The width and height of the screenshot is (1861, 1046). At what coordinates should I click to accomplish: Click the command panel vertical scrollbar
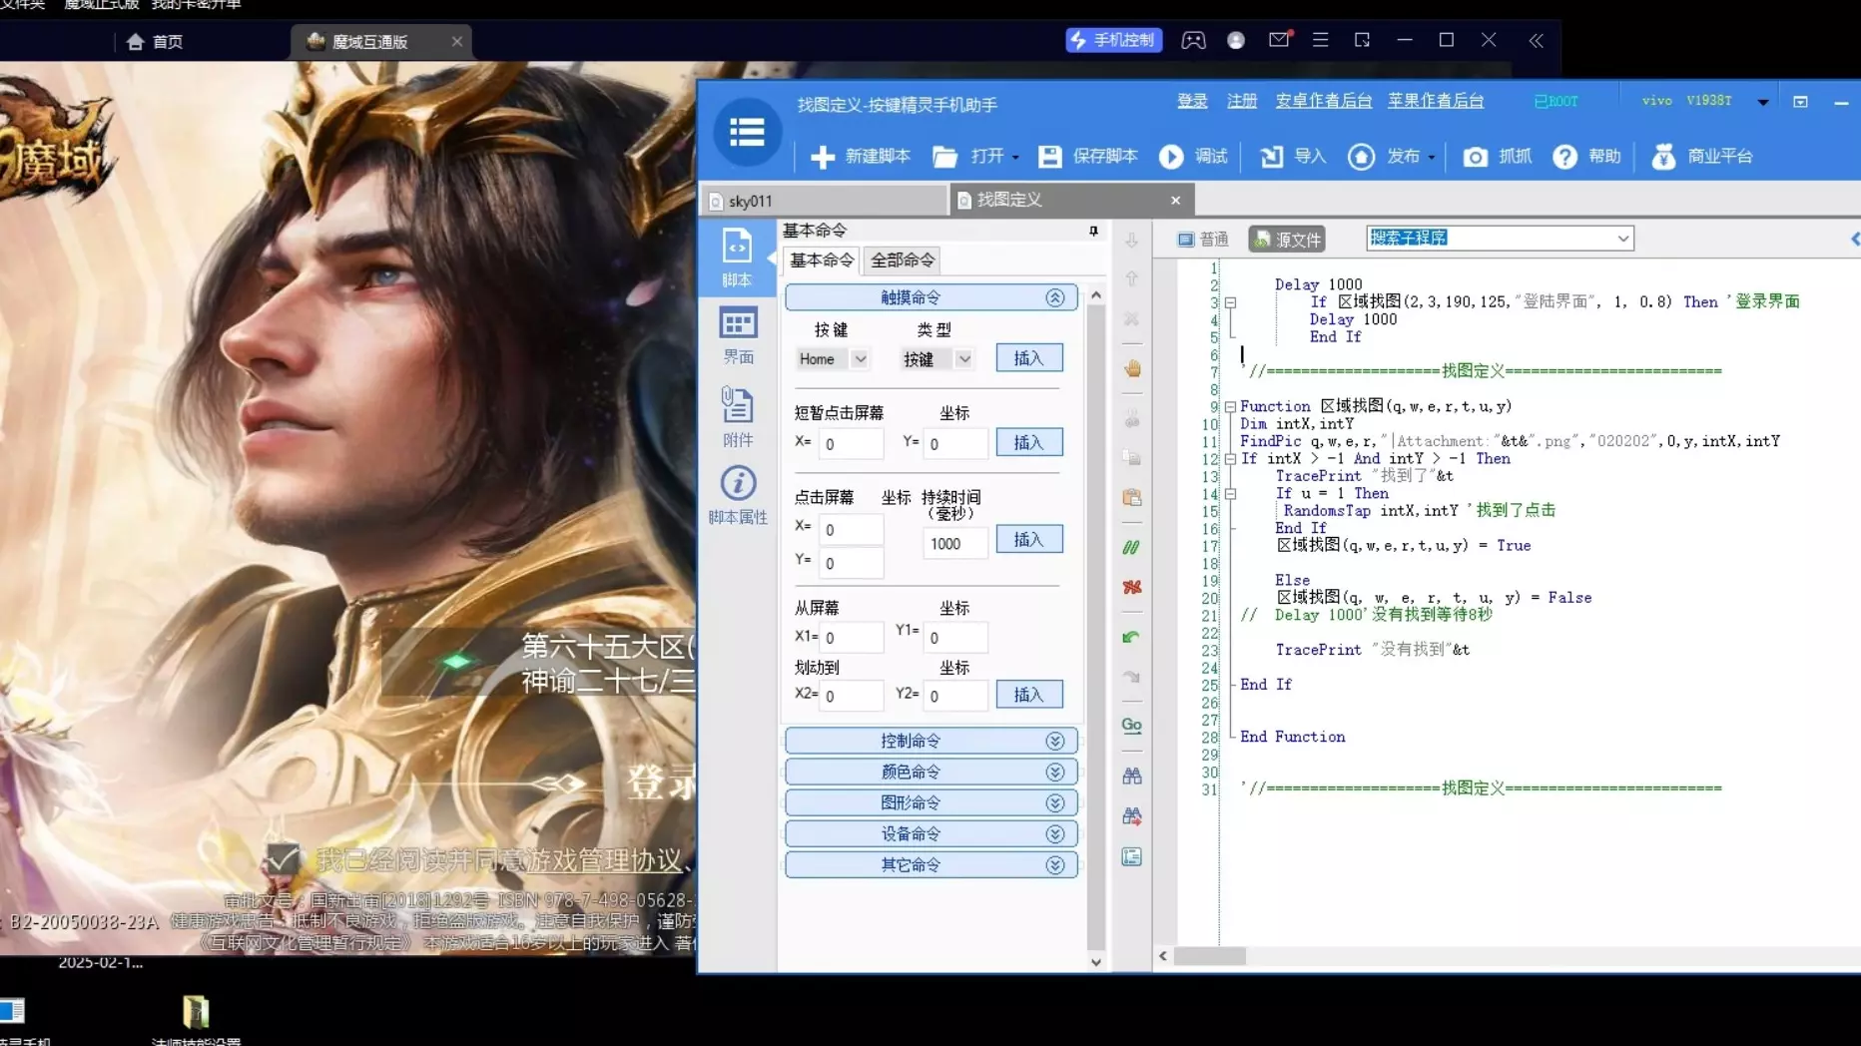(x=1096, y=629)
